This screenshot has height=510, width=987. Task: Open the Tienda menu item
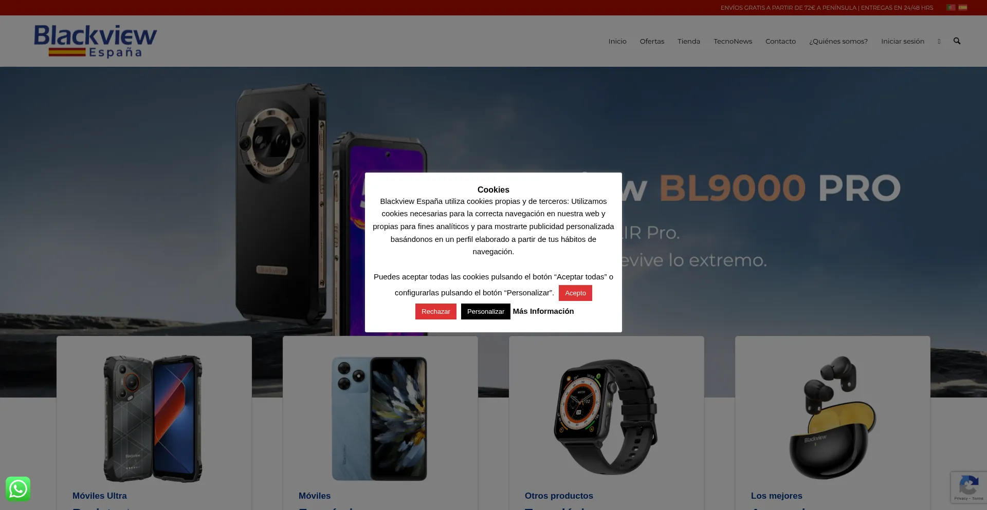click(689, 41)
